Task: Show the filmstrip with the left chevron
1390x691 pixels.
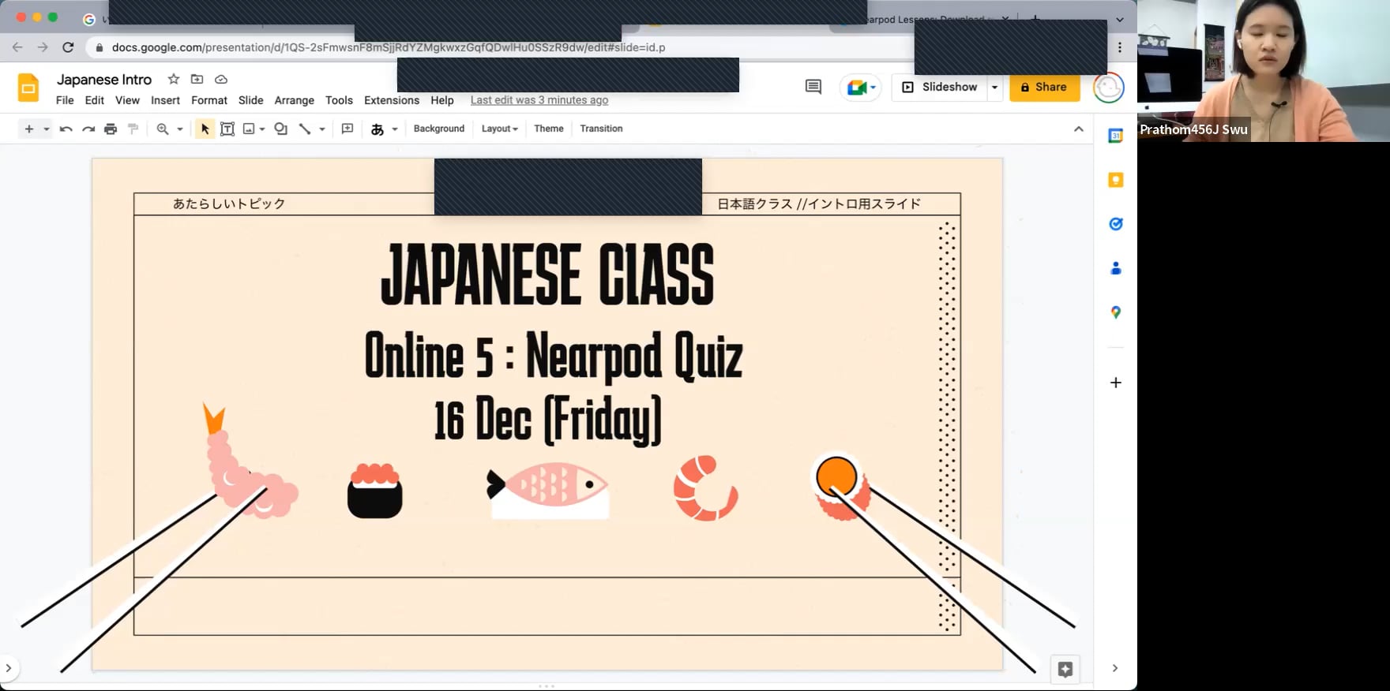Action: 9,668
